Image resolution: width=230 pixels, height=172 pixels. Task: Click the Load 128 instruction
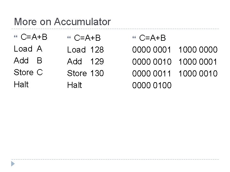86,50
